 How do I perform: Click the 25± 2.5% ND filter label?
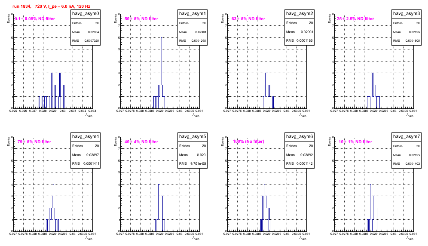click(x=355, y=19)
